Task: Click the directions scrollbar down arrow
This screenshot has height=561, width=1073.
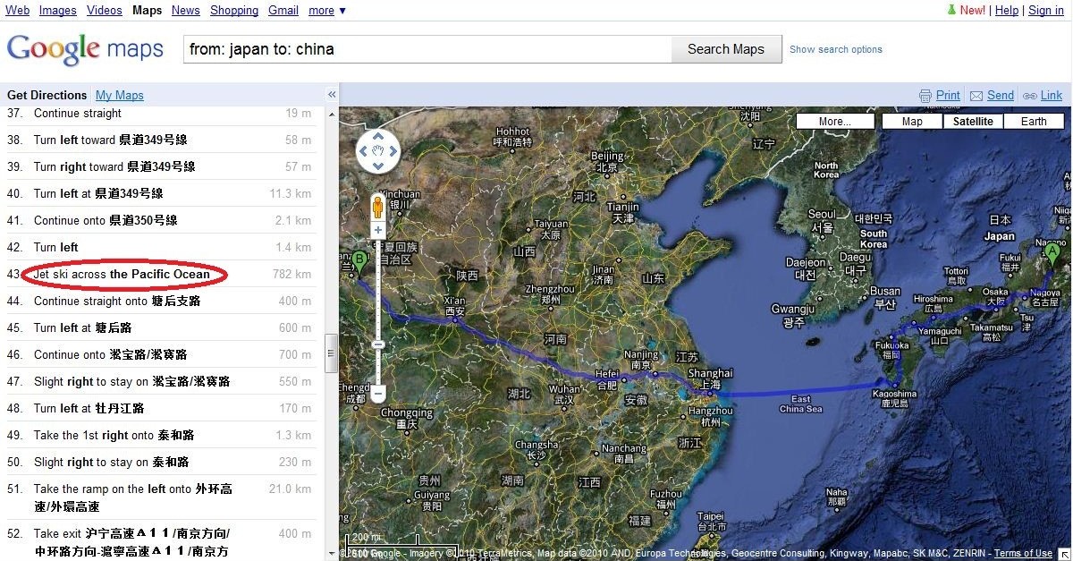Action: 331,554
